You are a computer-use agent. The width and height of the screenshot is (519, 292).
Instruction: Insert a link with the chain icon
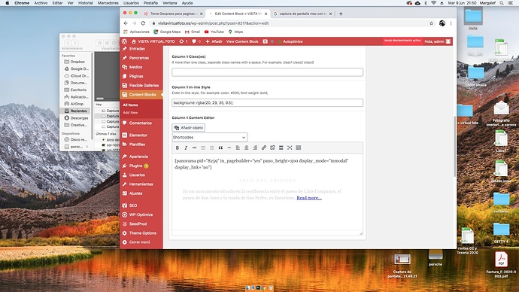tap(264, 148)
